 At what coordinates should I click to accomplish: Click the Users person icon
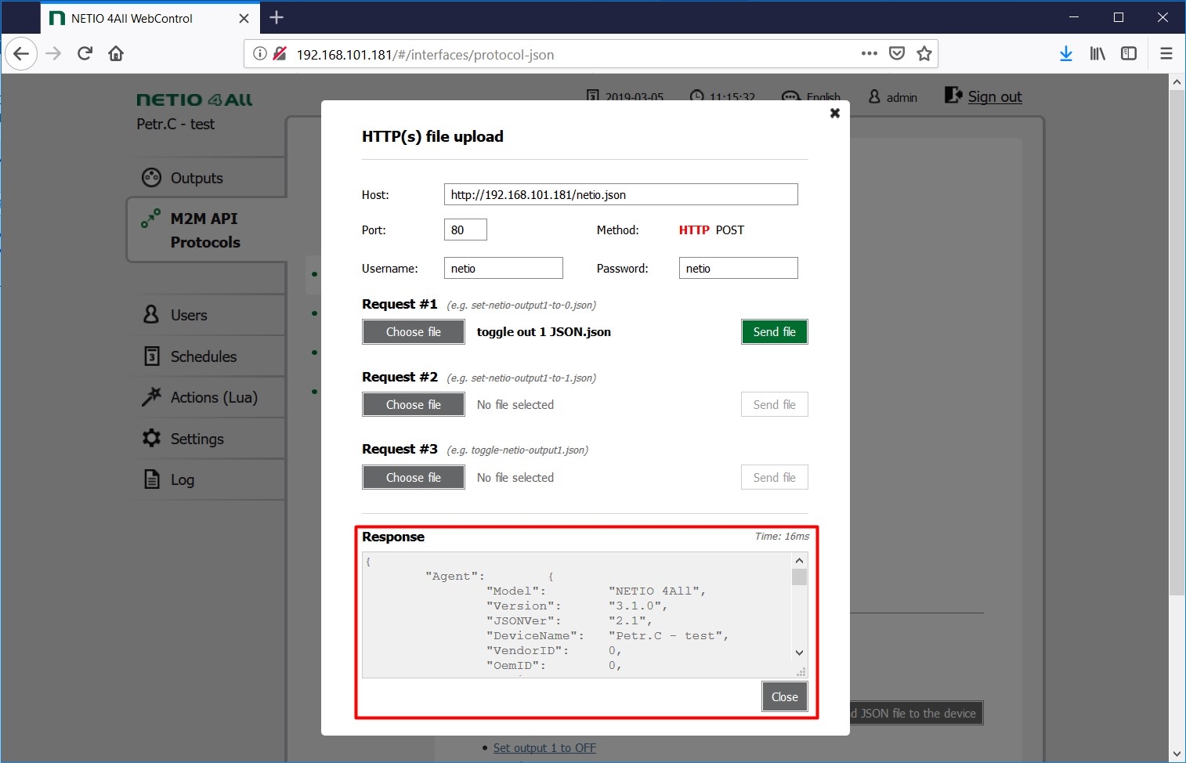(151, 314)
